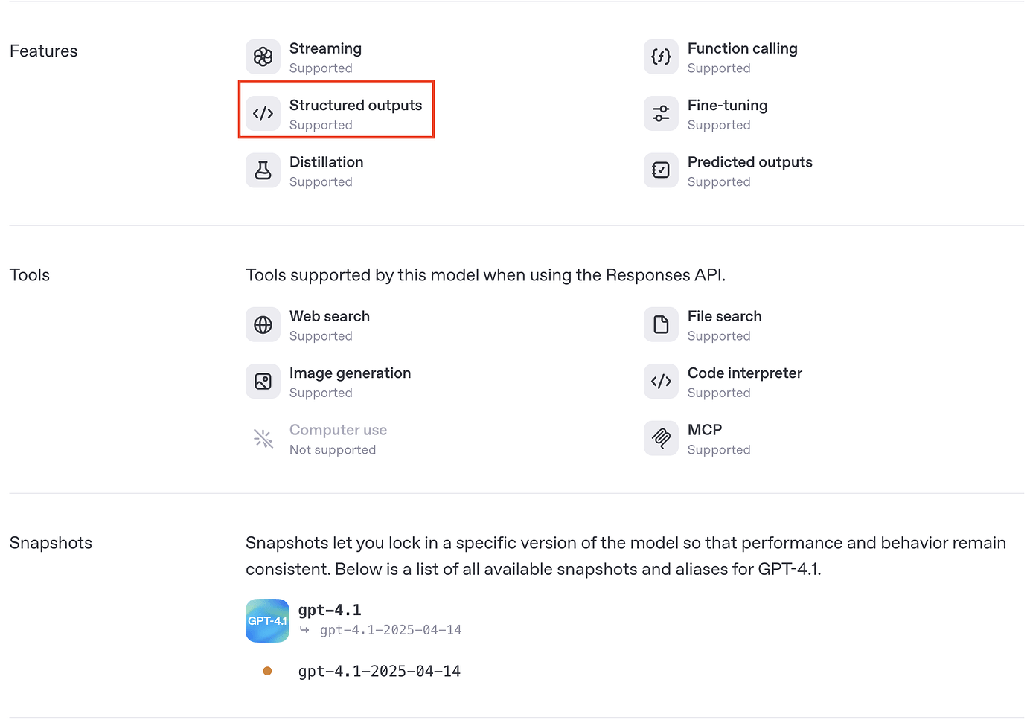The width and height of the screenshot is (1027, 720).
Task: Select the Tools section heading
Action: pyautogui.click(x=29, y=274)
